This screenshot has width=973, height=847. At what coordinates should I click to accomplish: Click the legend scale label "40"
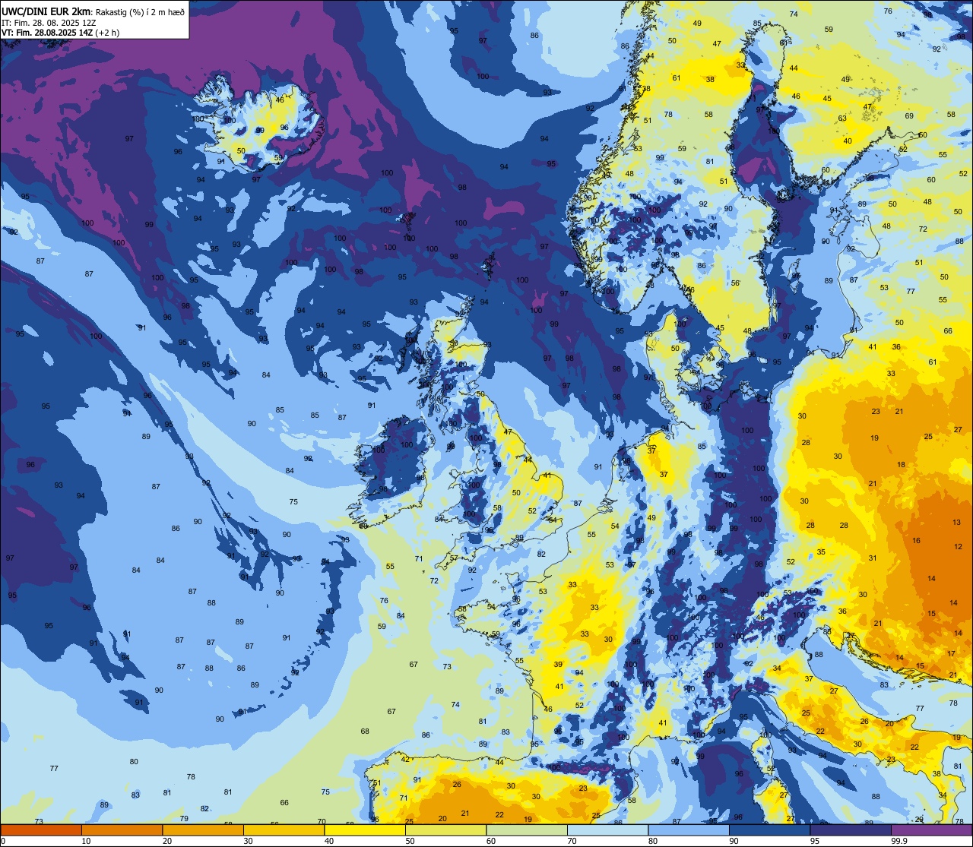point(329,841)
